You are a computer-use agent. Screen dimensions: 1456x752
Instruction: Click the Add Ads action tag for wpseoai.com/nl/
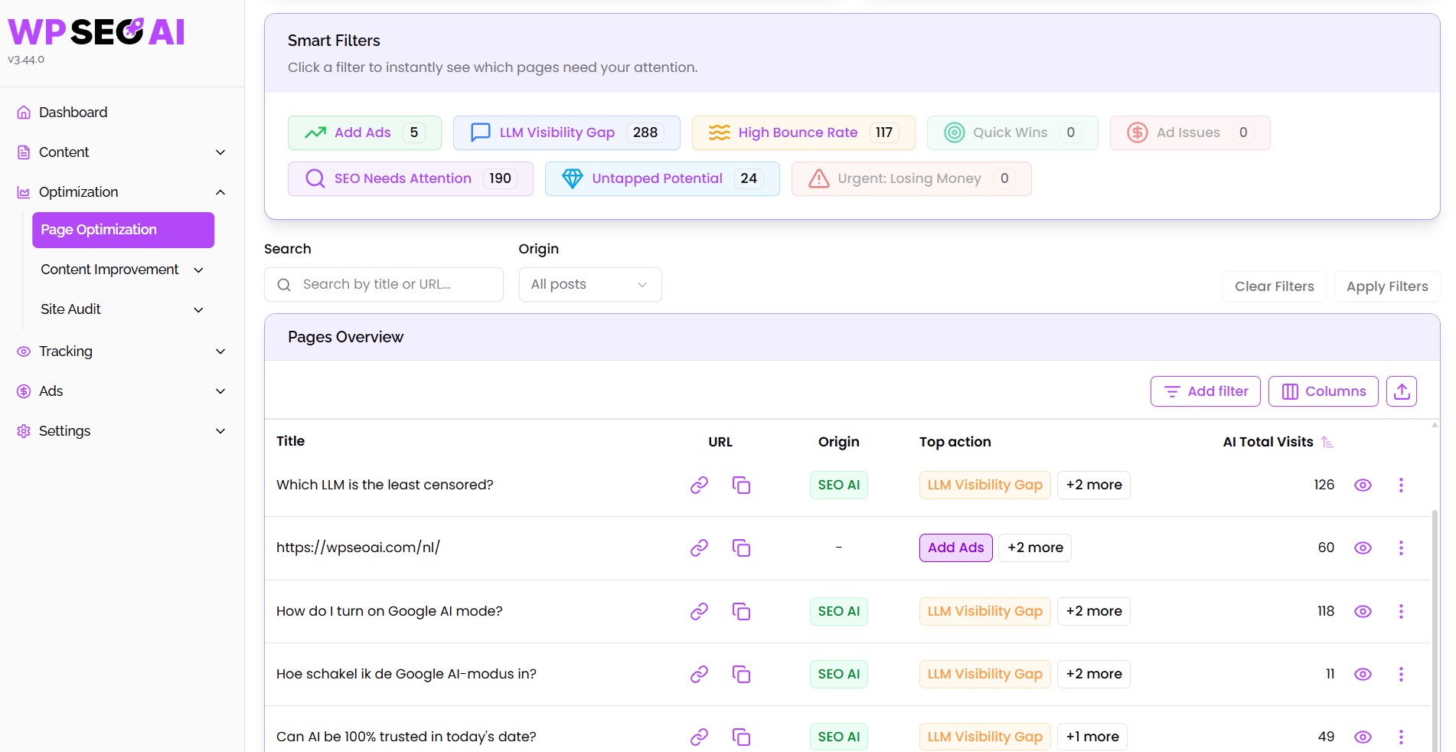coord(956,548)
